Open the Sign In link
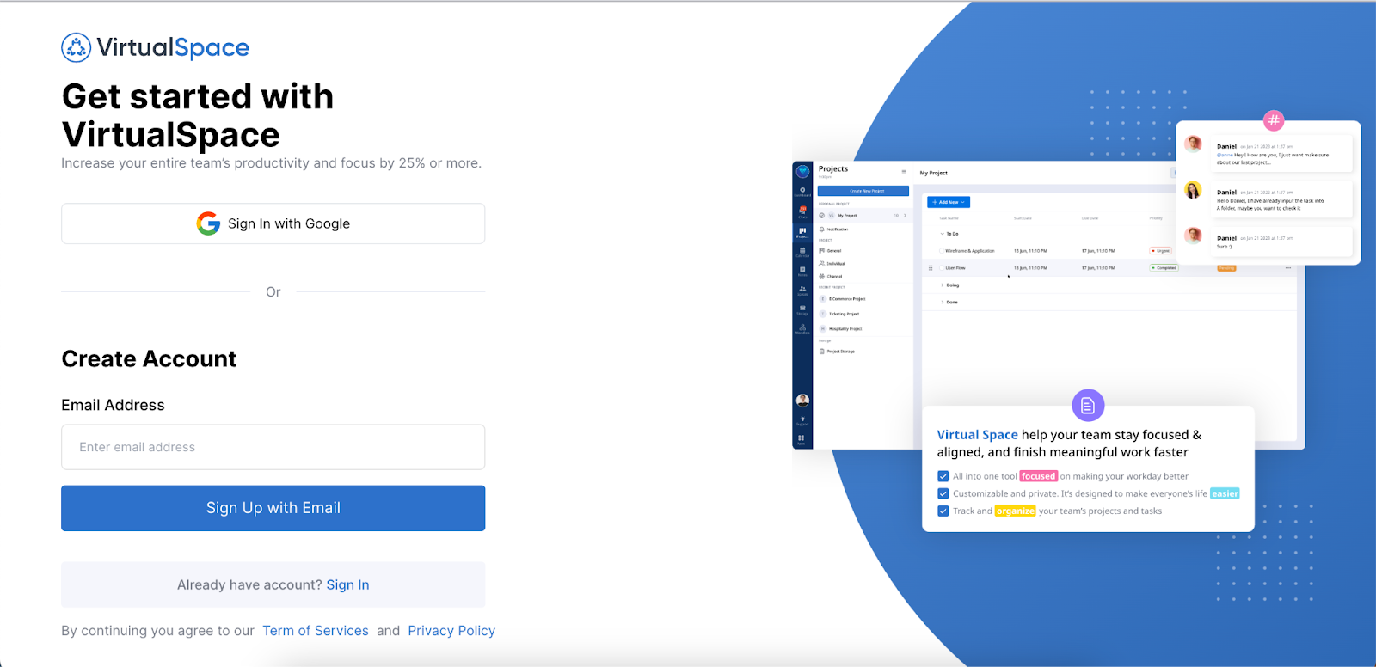Viewport: 1376px width, 667px height. 347,584
